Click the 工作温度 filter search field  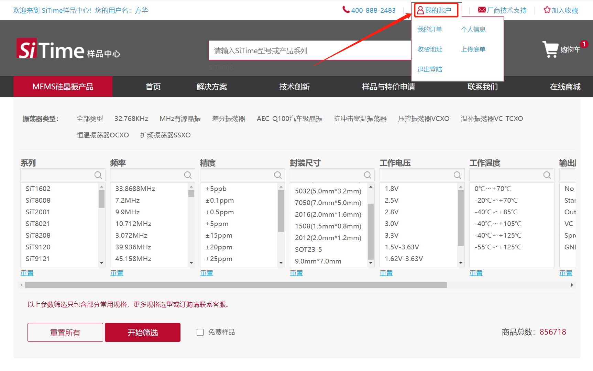[x=512, y=175]
